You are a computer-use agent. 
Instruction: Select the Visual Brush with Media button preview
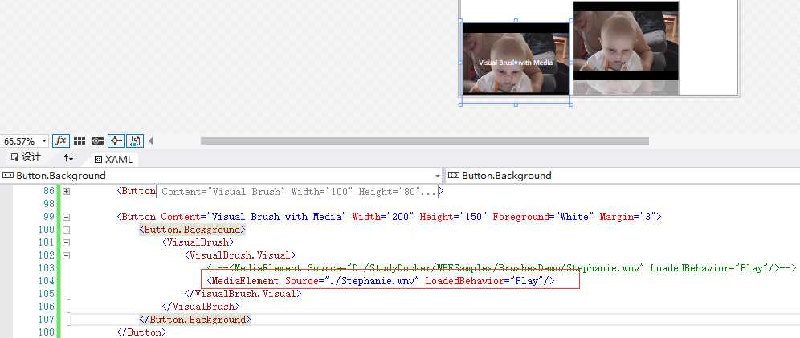click(516, 59)
